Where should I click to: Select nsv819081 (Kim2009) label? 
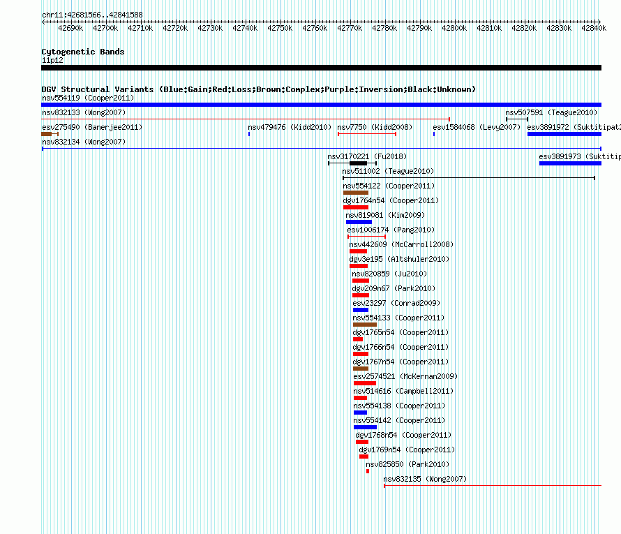[x=385, y=215]
